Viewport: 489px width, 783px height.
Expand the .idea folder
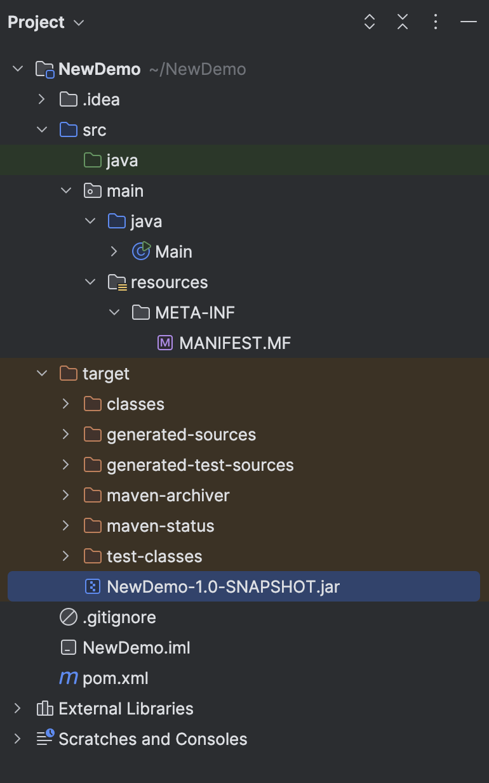pyautogui.click(x=41, y=99)
